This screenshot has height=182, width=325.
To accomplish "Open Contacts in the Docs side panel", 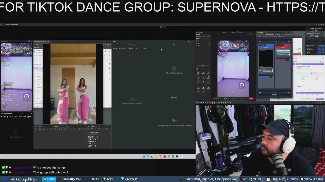I will tap(110, 68).
